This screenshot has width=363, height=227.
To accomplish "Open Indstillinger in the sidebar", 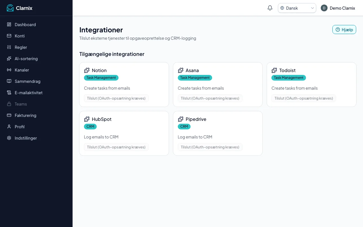I will tap(36, 138).
